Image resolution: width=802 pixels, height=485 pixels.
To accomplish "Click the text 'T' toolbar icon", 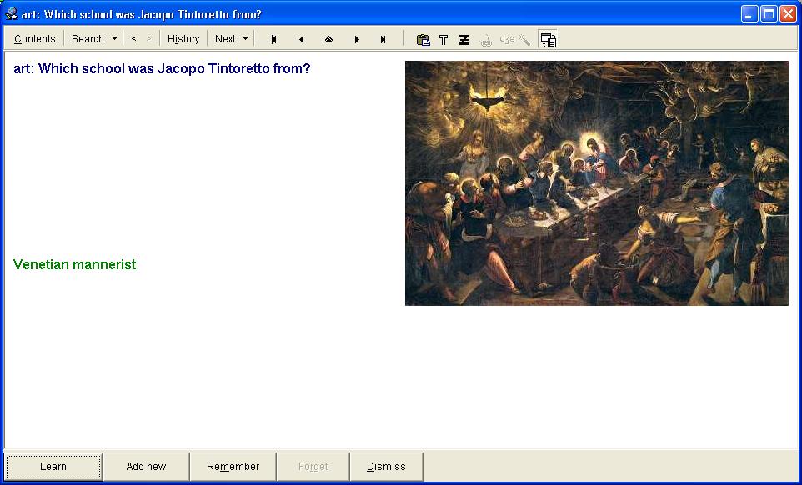I will click(444, 39).
